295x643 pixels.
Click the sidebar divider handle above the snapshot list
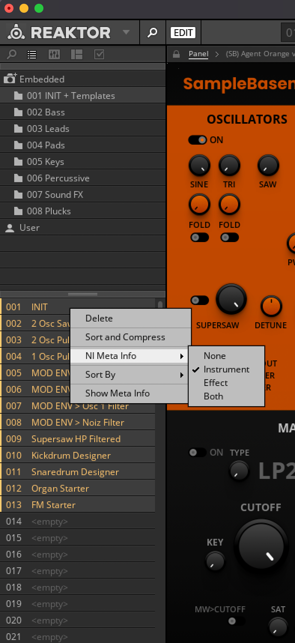coord(82,294)
